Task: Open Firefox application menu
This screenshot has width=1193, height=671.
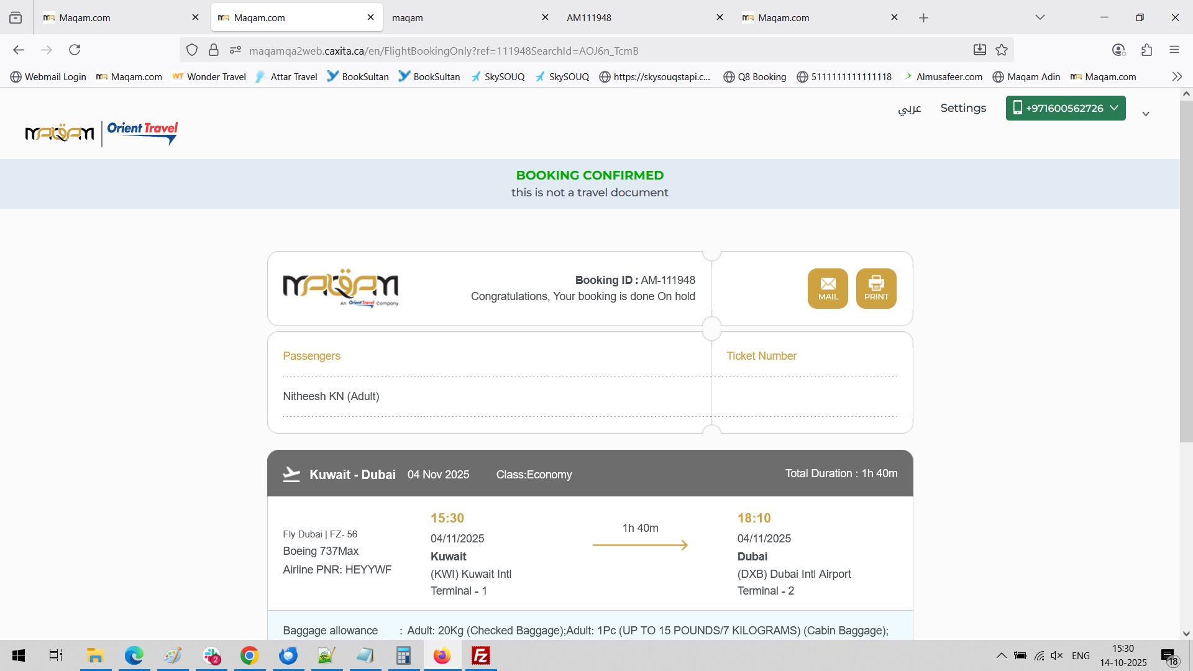Action: tap(1174, 50)
